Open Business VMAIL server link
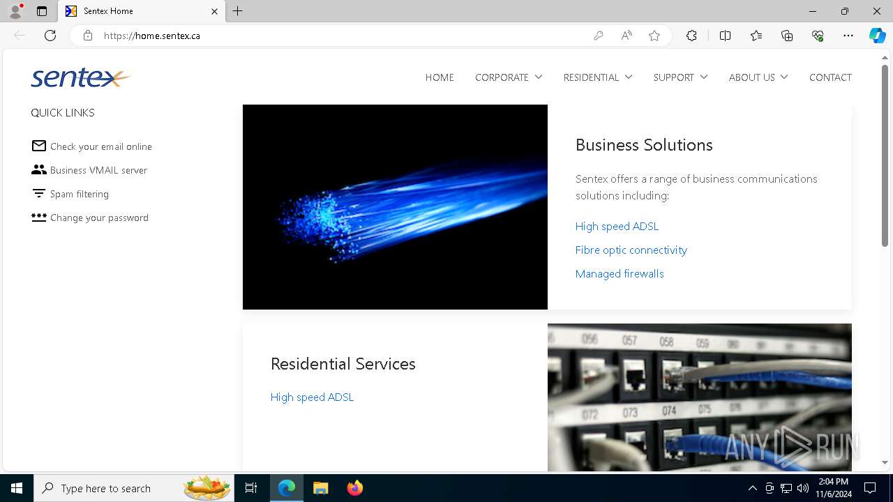 click(x=98, y=170)
